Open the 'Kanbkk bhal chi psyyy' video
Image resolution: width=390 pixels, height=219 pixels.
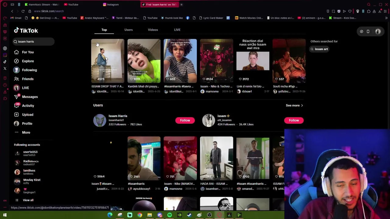click(144, 61)
